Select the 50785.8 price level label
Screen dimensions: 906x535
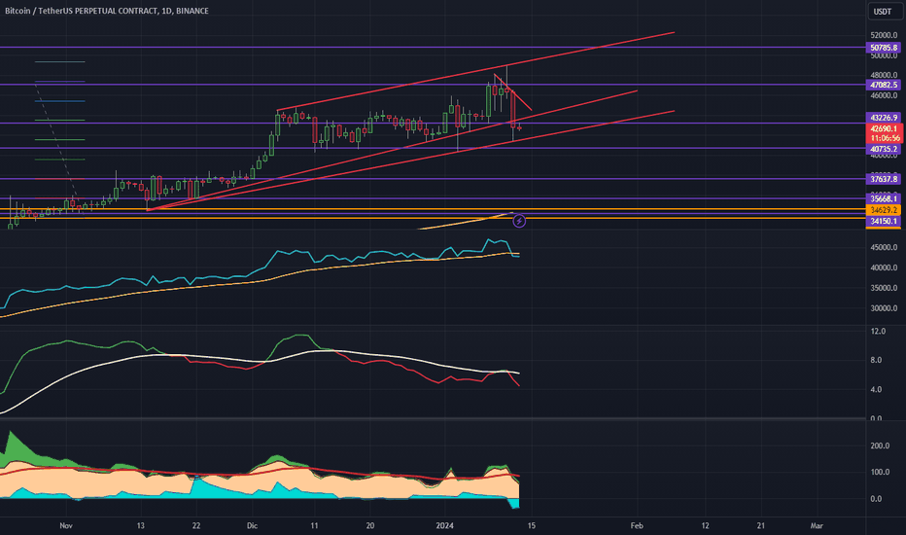pyautogui.click(x=884, y=48)
